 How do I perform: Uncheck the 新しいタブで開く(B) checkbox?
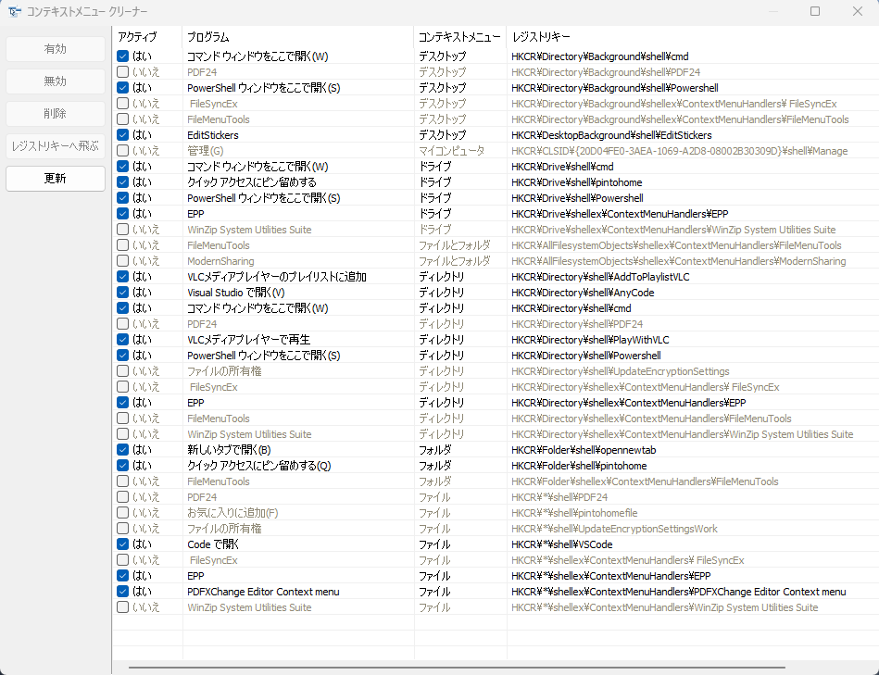(123, 450)
